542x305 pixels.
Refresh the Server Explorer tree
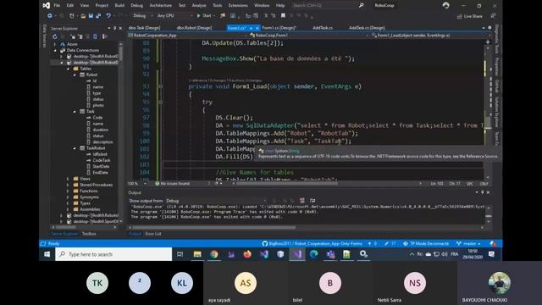click(54, 36)
